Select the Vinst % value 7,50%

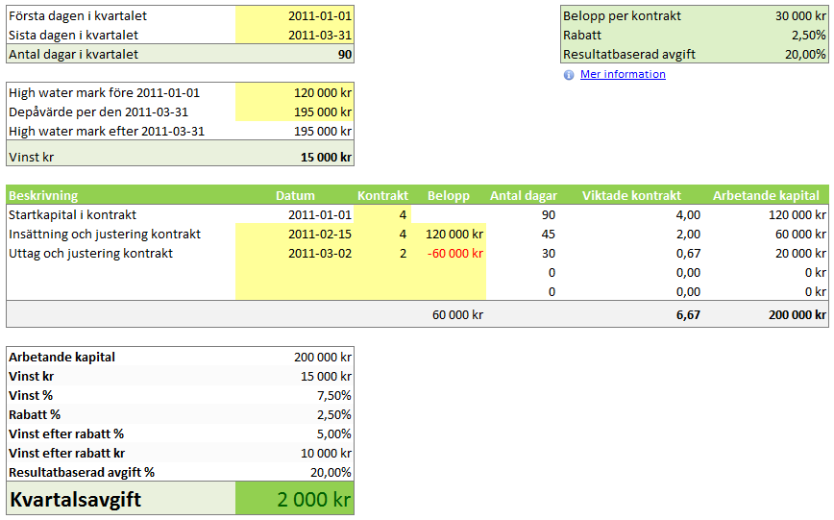(x=334, y=395)
